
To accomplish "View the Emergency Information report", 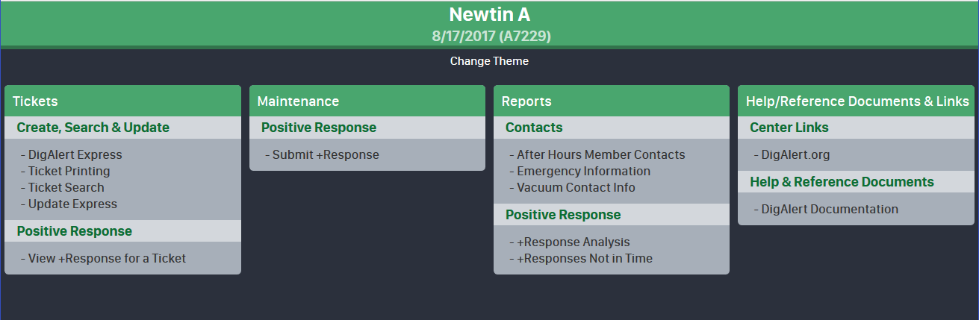I will click(x=583, y=172).
